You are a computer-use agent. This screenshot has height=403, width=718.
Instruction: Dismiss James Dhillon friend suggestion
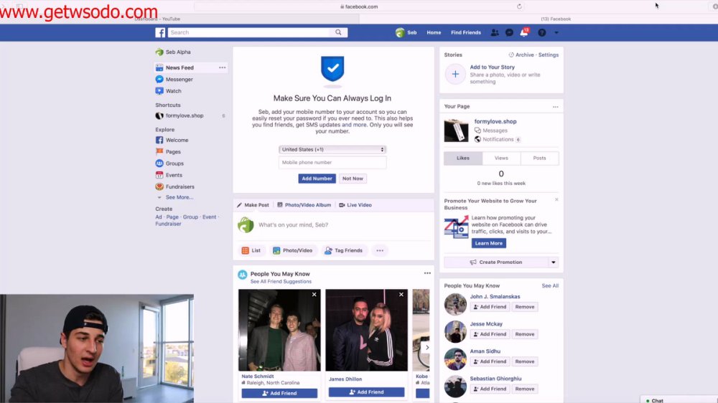tap(401, 295)
